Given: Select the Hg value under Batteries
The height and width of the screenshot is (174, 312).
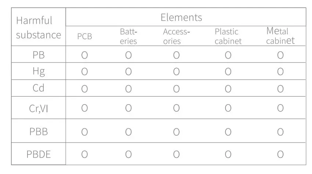Looking at the screenshot, I should pyautogui.click(x=128, y=72).
